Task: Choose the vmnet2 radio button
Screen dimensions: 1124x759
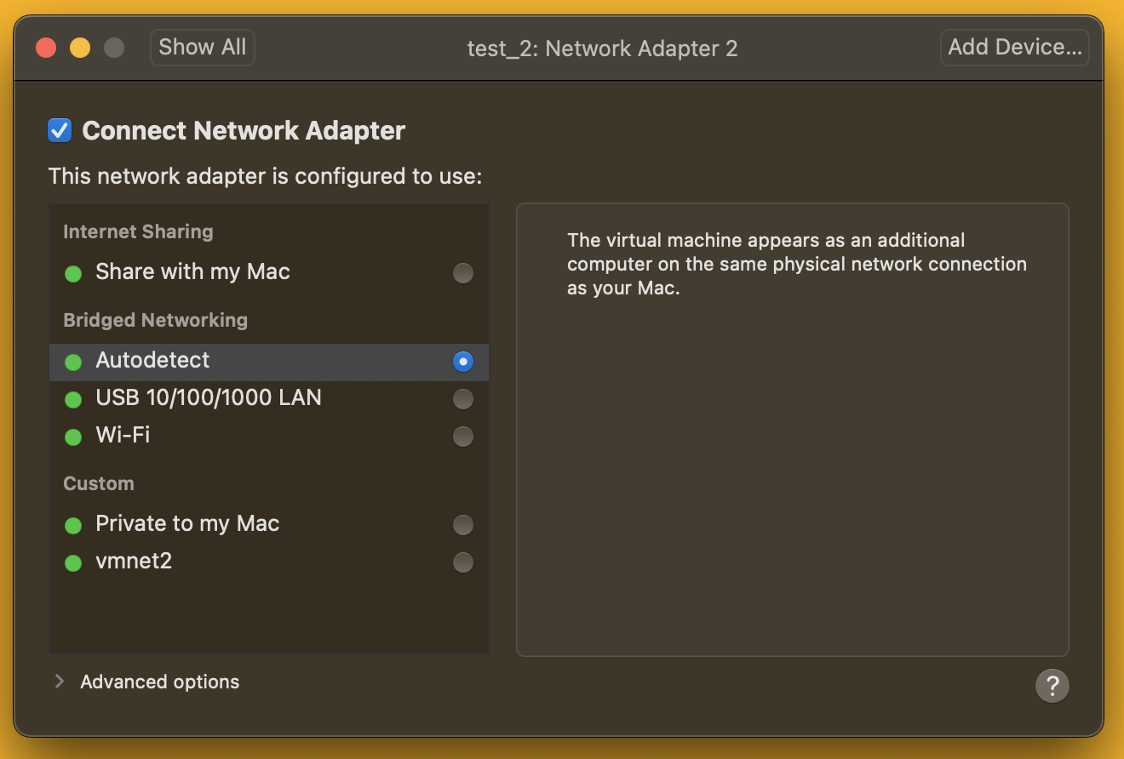Action: (x=462, y=562)
